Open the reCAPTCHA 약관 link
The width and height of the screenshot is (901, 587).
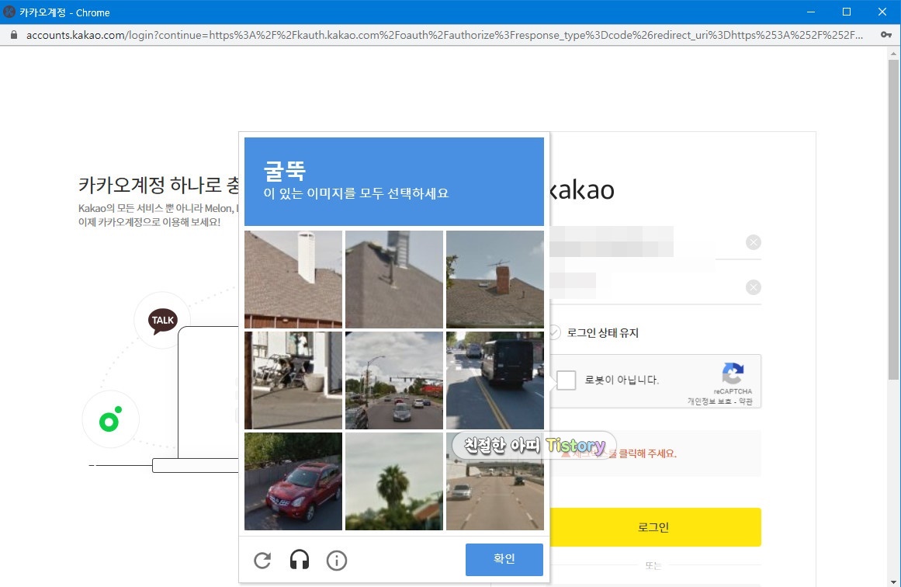coord(745,401)
